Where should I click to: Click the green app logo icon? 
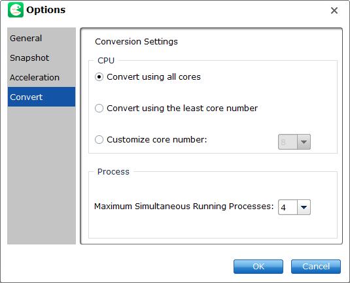(x=16, y=10)
